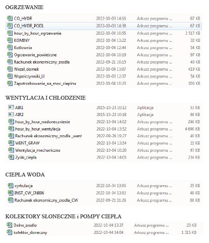The width and height of the screenshot is (209, 243).
Task: Select the file name CO_HYDR_PODL
Action: coord(29,26)
